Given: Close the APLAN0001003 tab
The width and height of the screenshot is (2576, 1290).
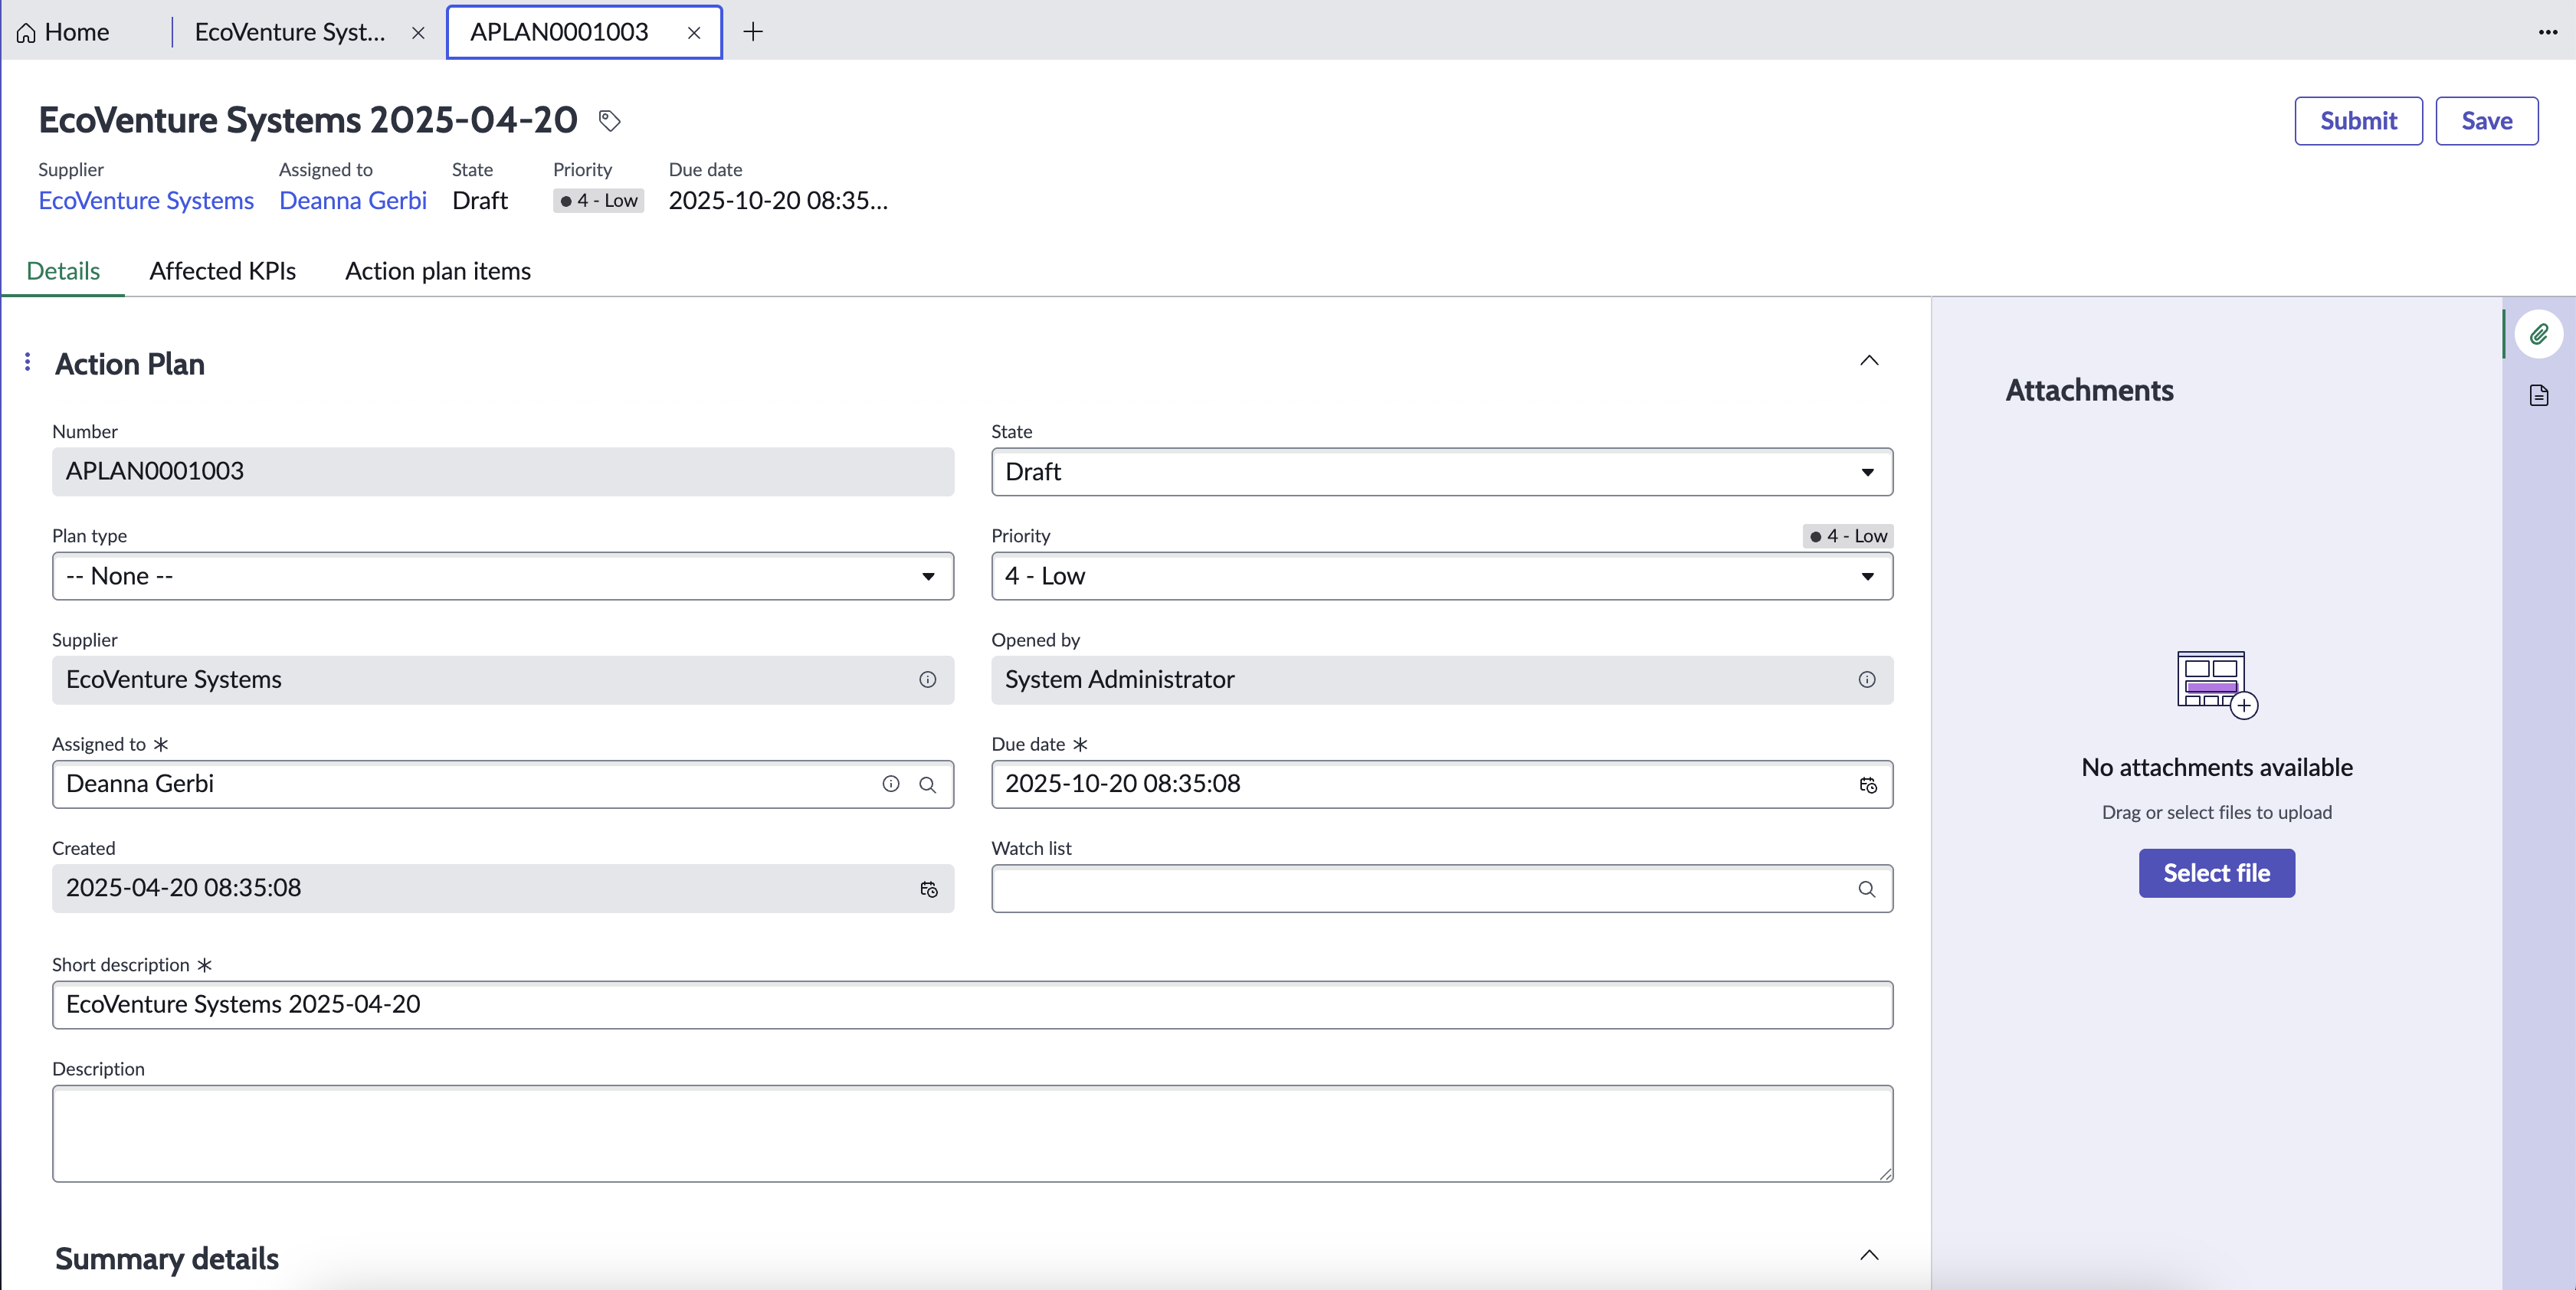Looking at the screenshot, I should click(693, 33).
